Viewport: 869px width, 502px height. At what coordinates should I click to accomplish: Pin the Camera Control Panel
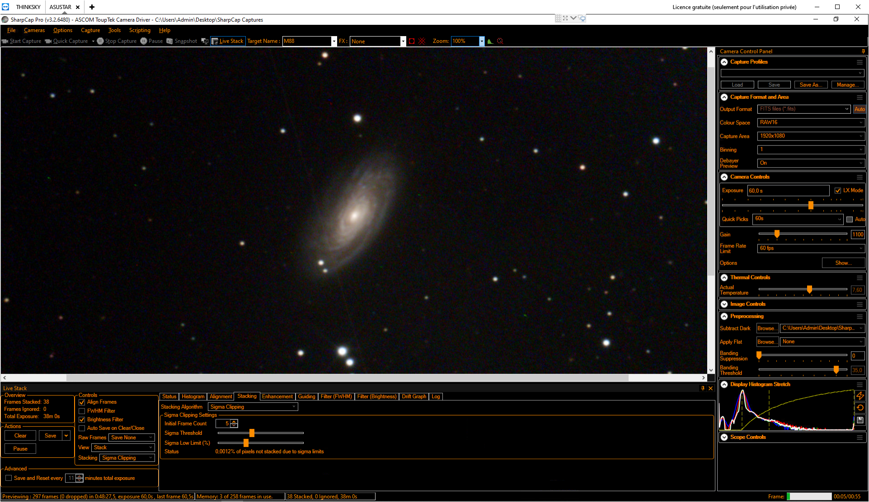click(x=863, y=51)
